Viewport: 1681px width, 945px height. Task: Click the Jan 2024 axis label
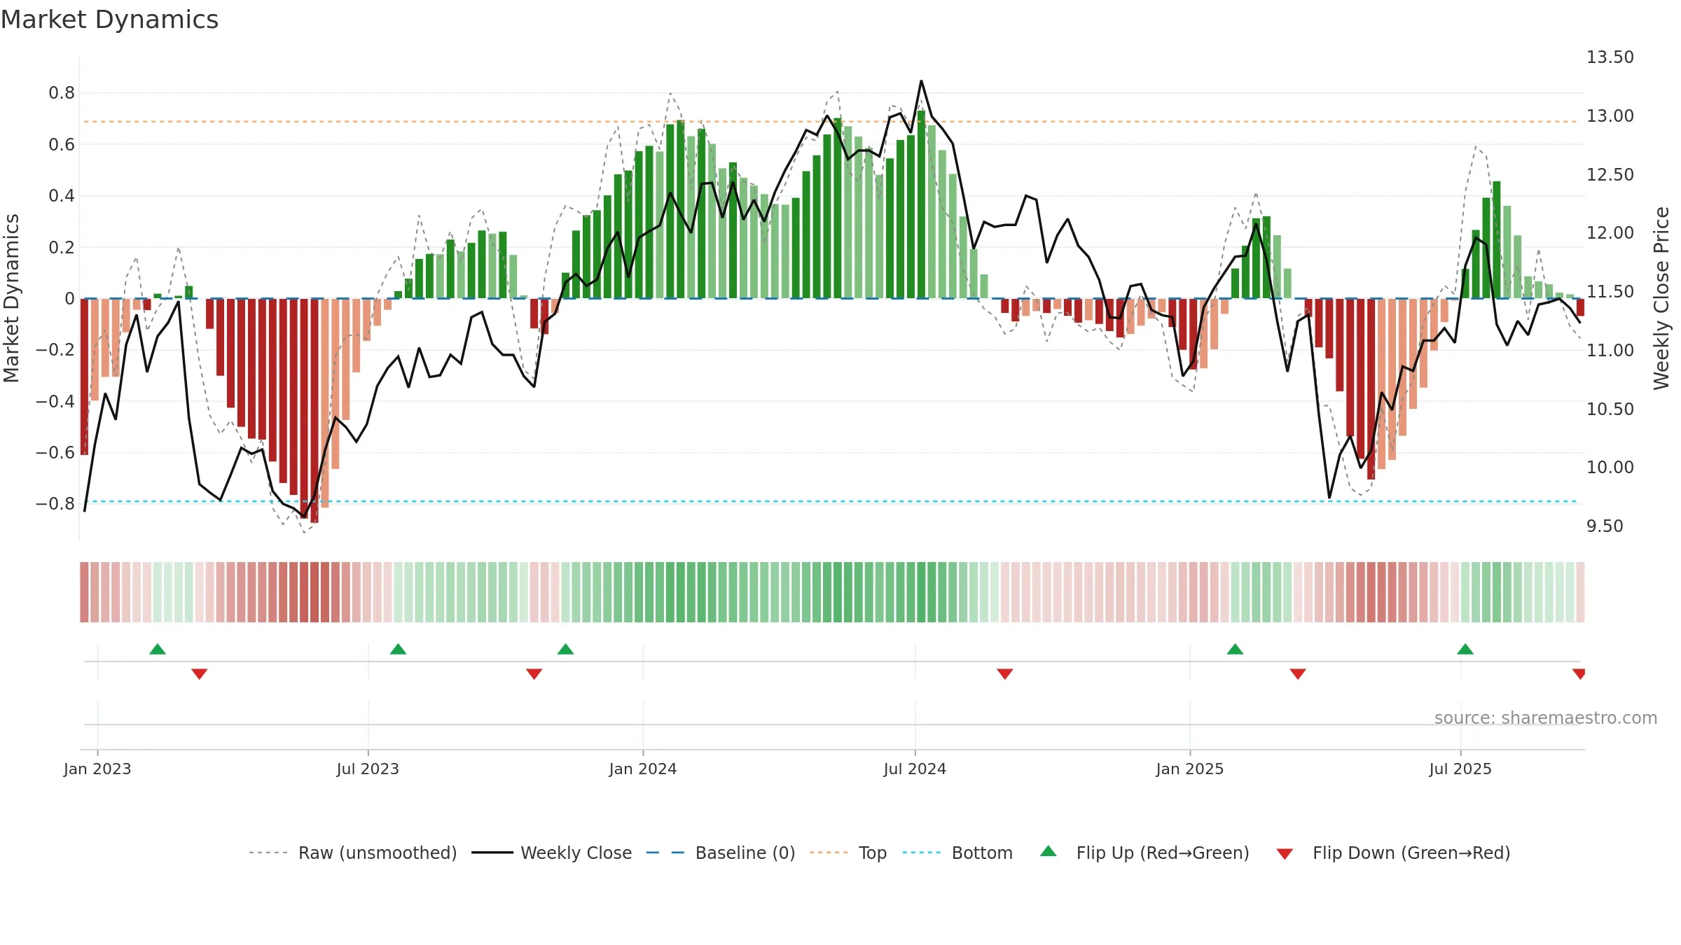coord(643,769)
